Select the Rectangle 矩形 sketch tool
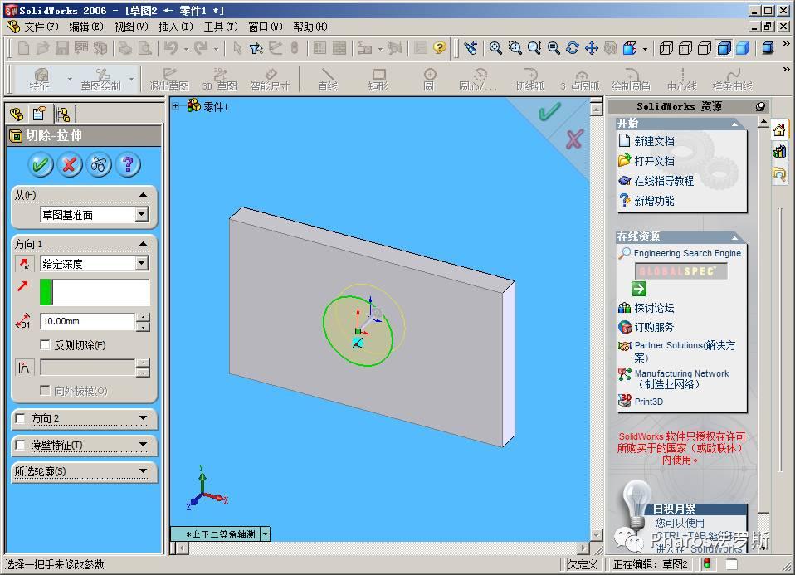 (x=378, y=80)
